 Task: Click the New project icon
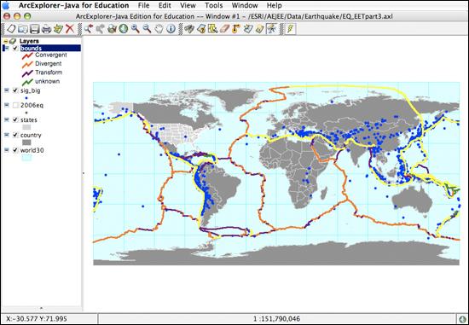point(11,29)
